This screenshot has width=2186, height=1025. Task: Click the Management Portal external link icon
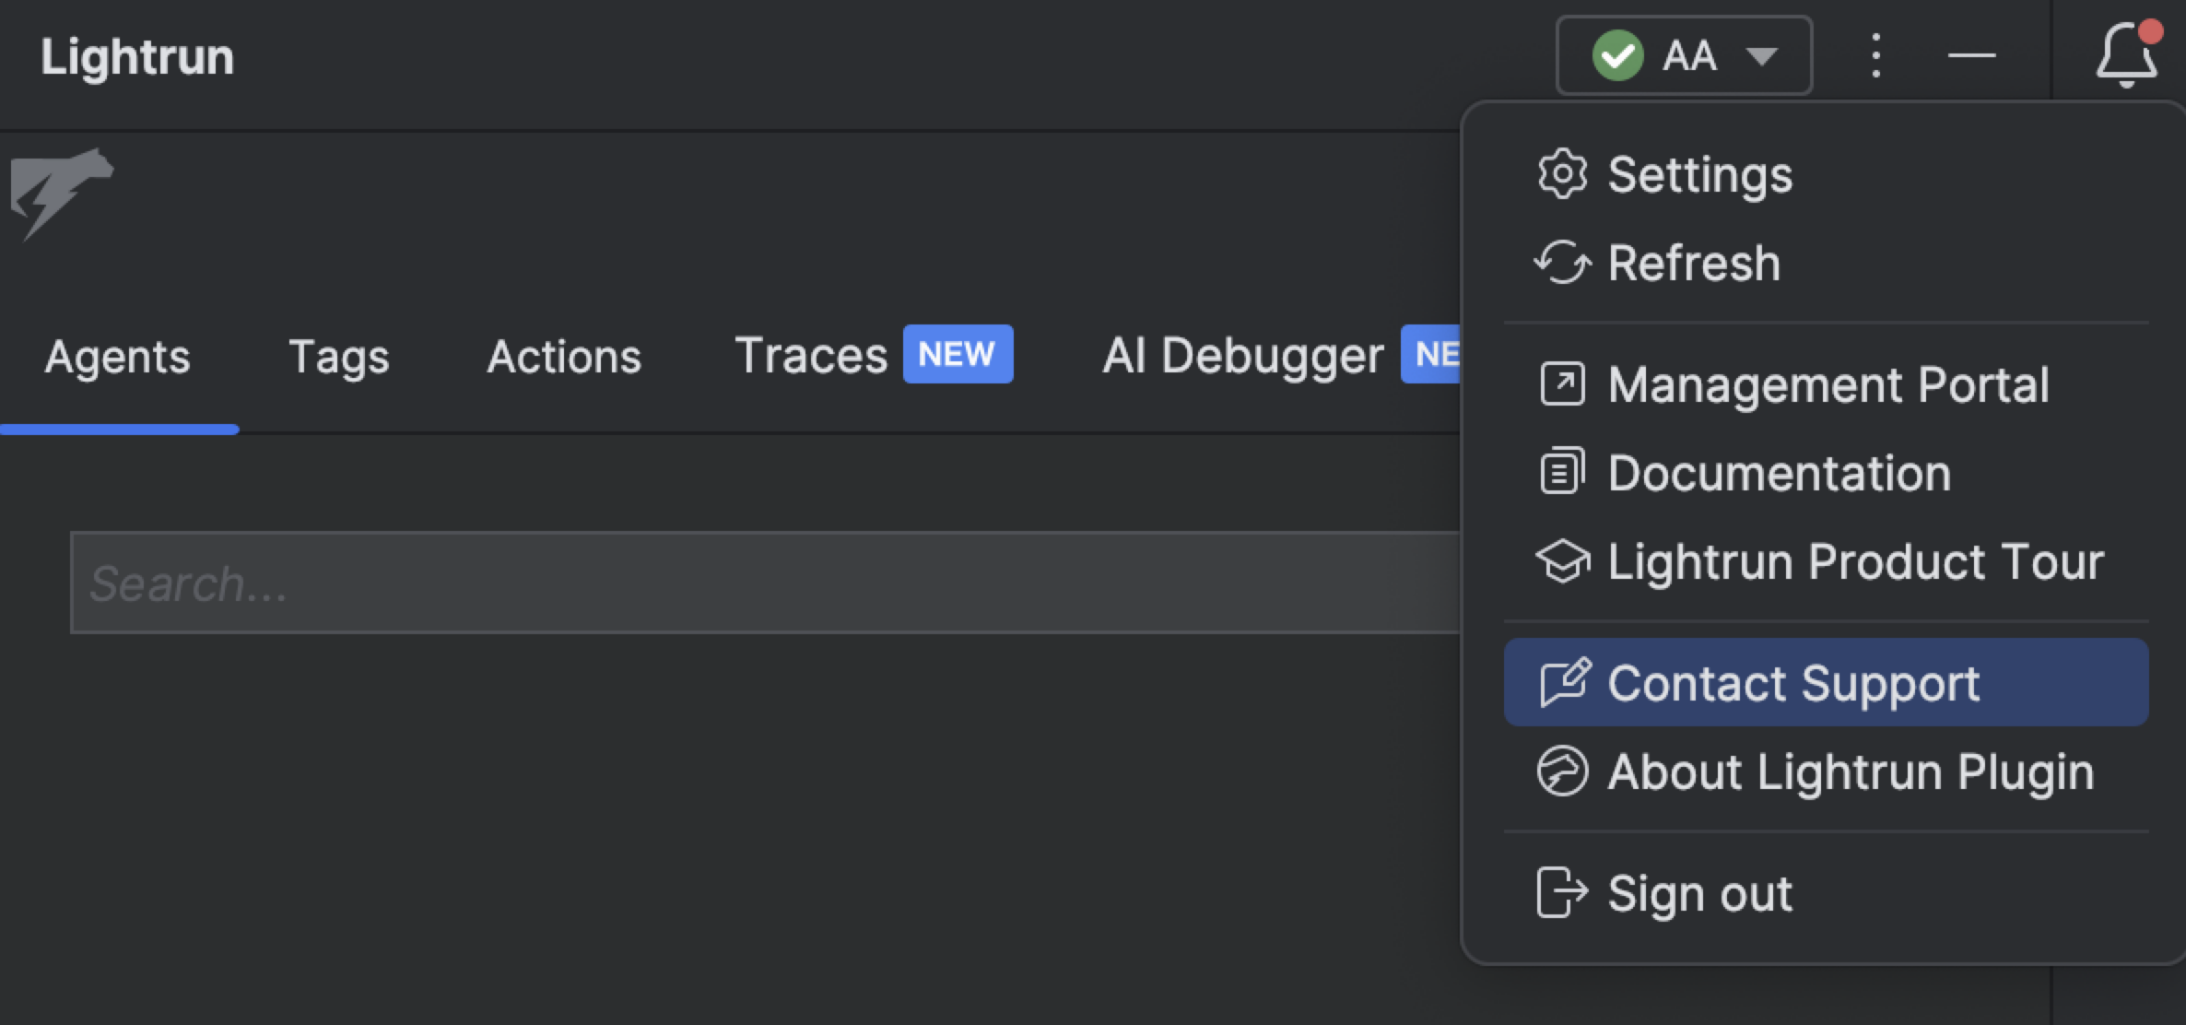coord(1562,384)
